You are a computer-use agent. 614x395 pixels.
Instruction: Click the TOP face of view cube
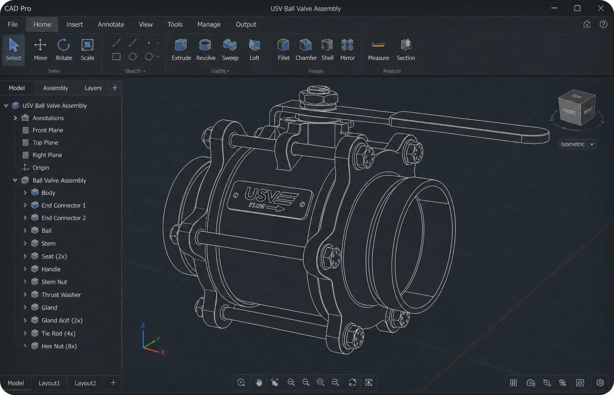click(577, 96)
